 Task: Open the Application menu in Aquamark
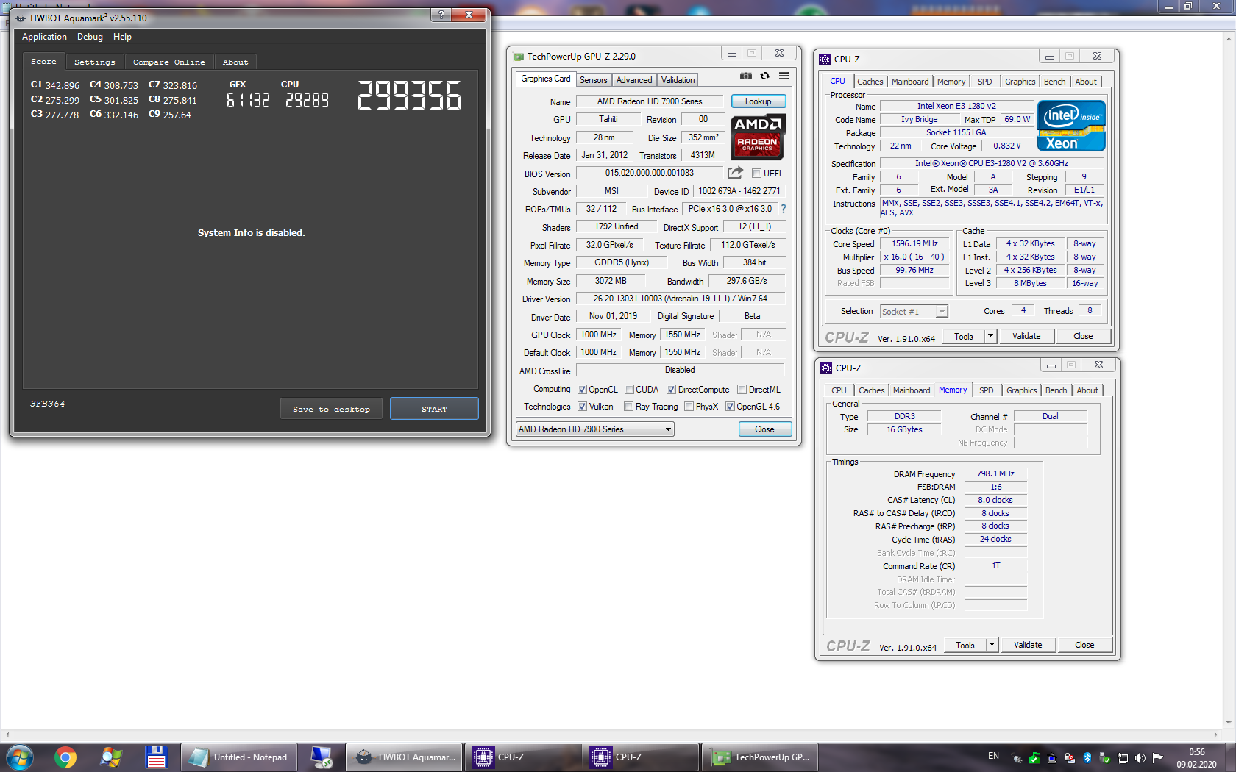pyautogui.click(x=44, y=37)
